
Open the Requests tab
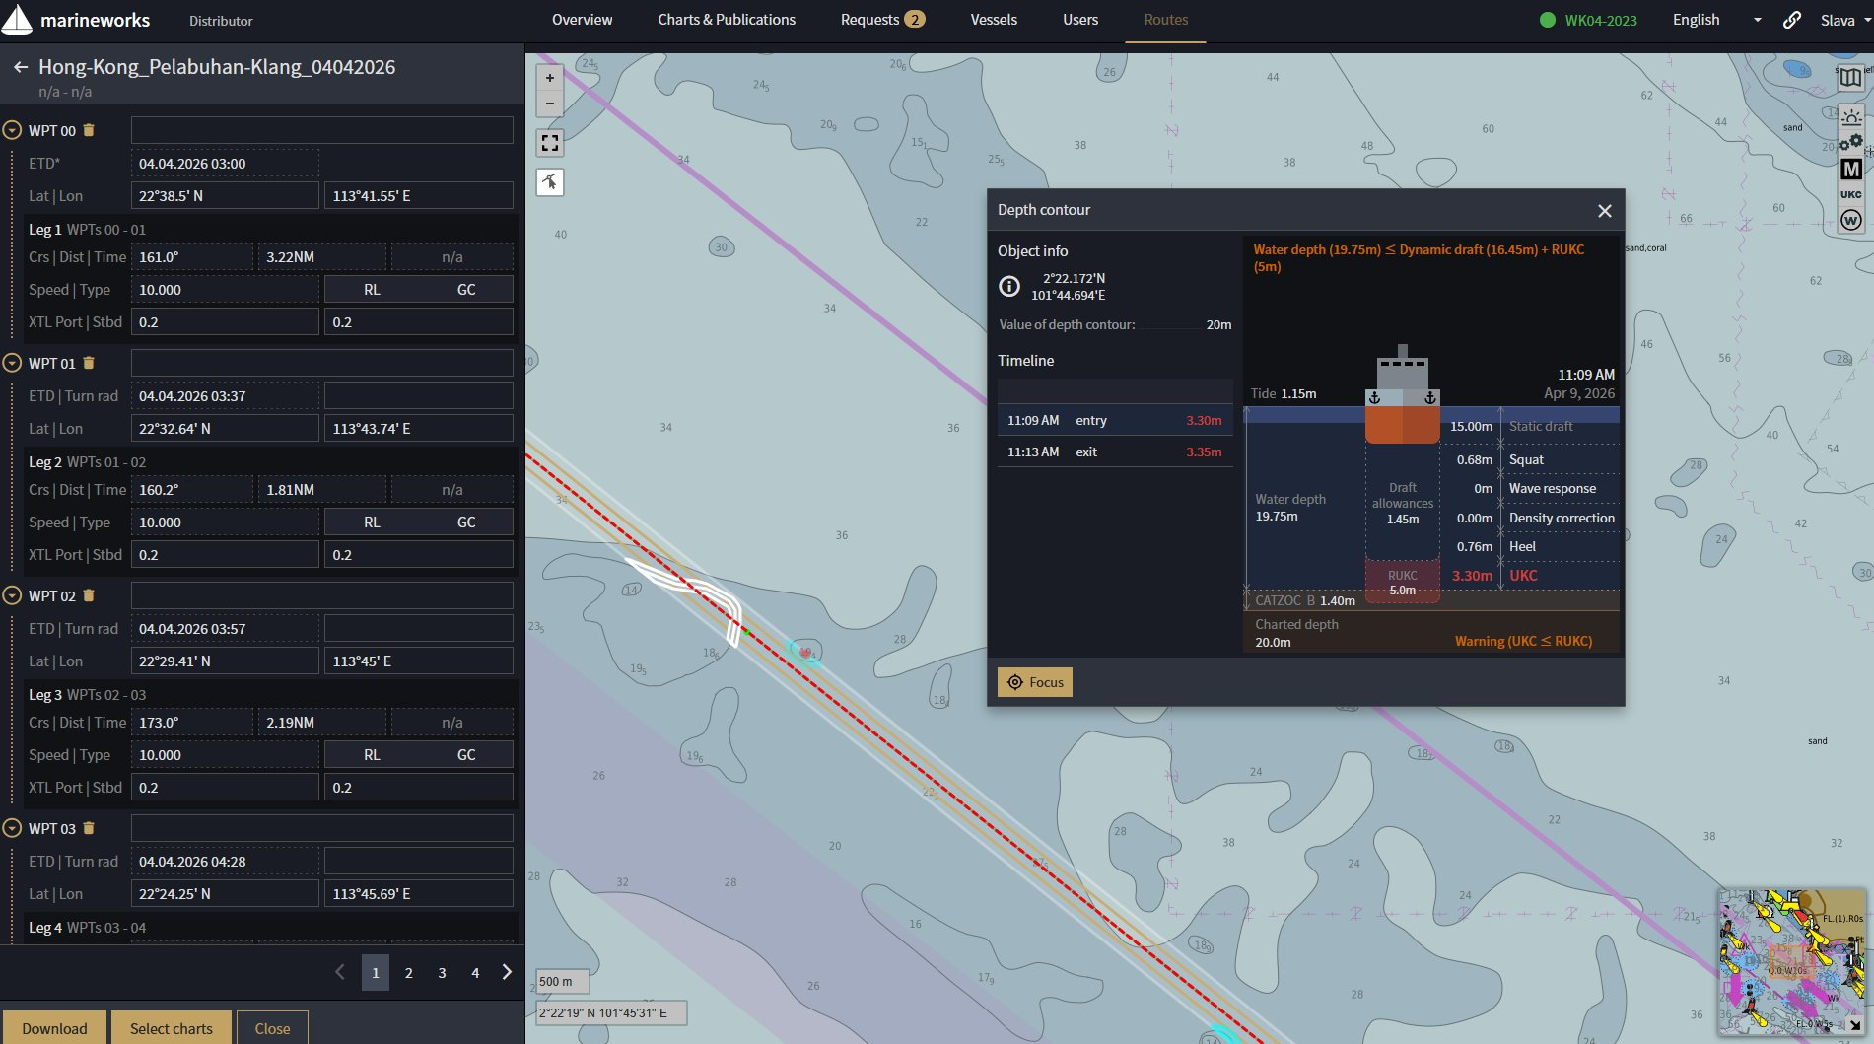tap(881, 20)
